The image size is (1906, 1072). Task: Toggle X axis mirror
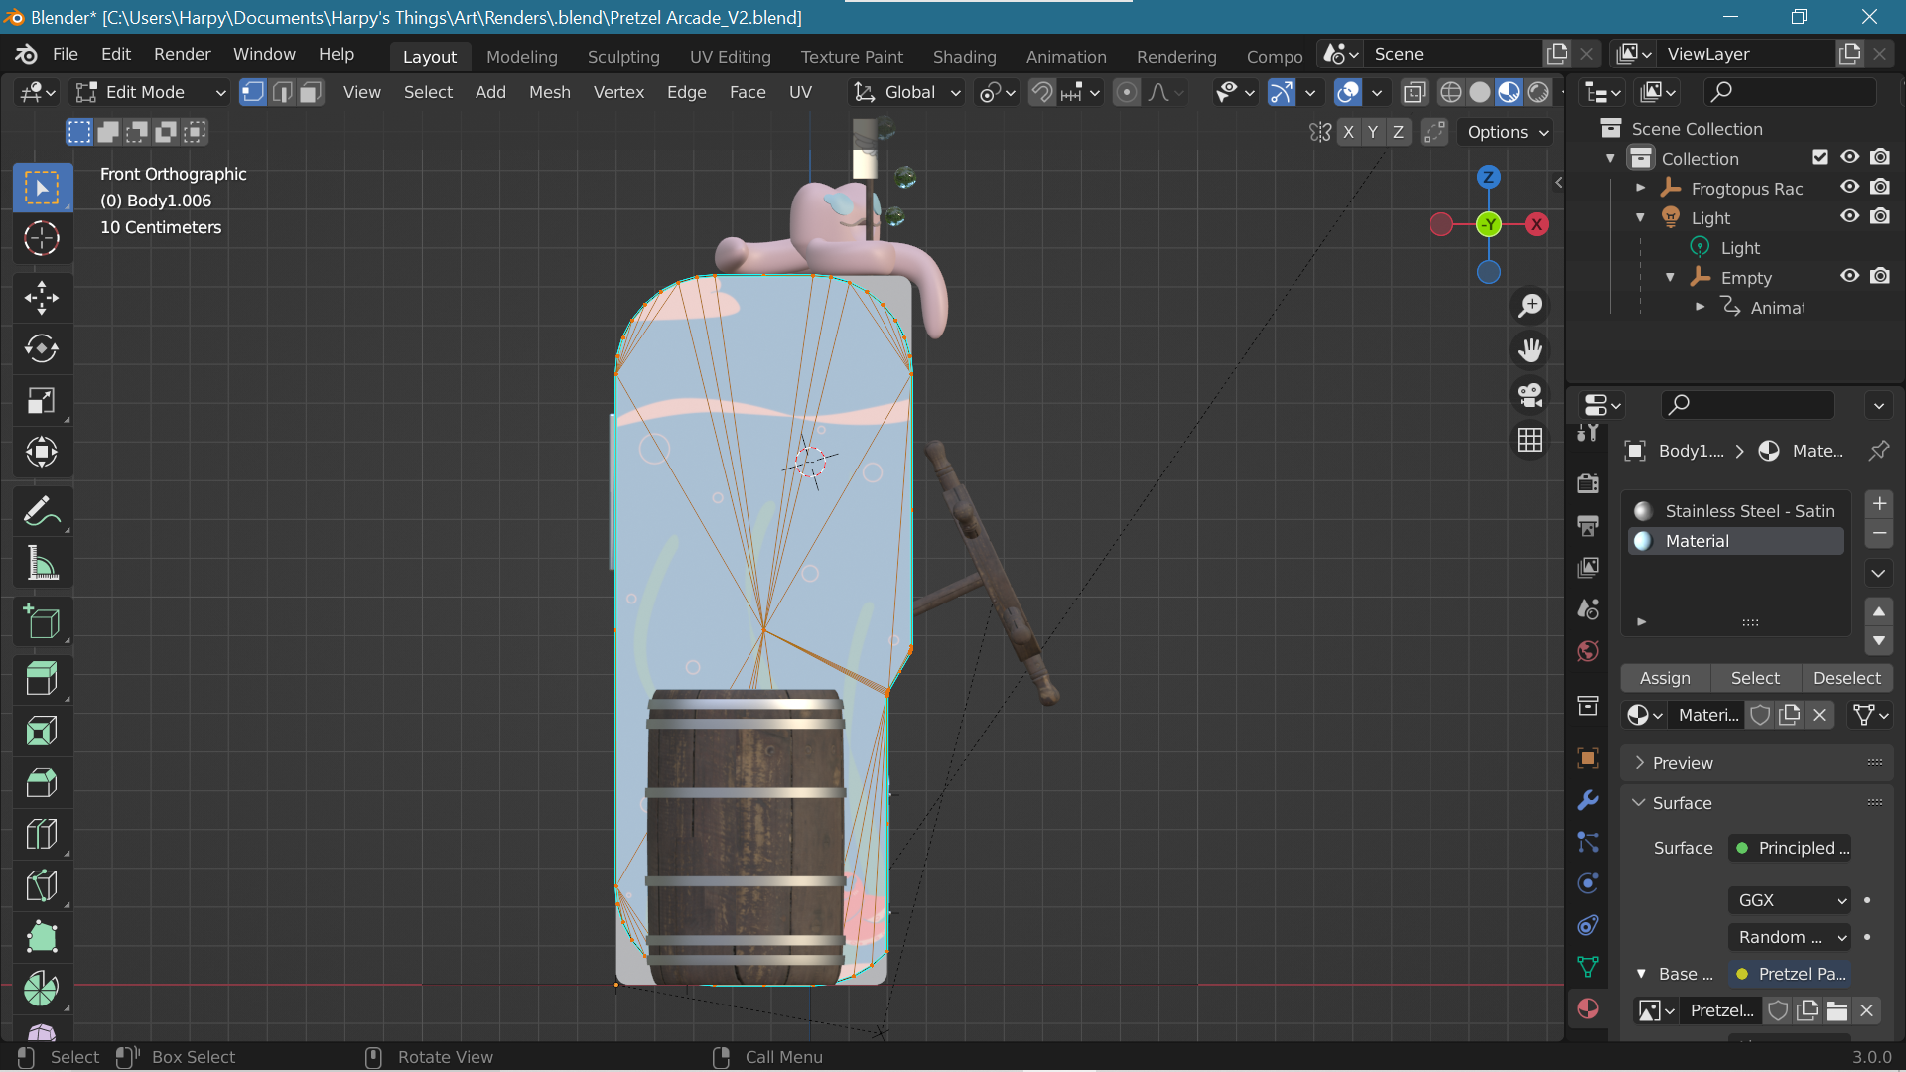tap(1348, 132)
